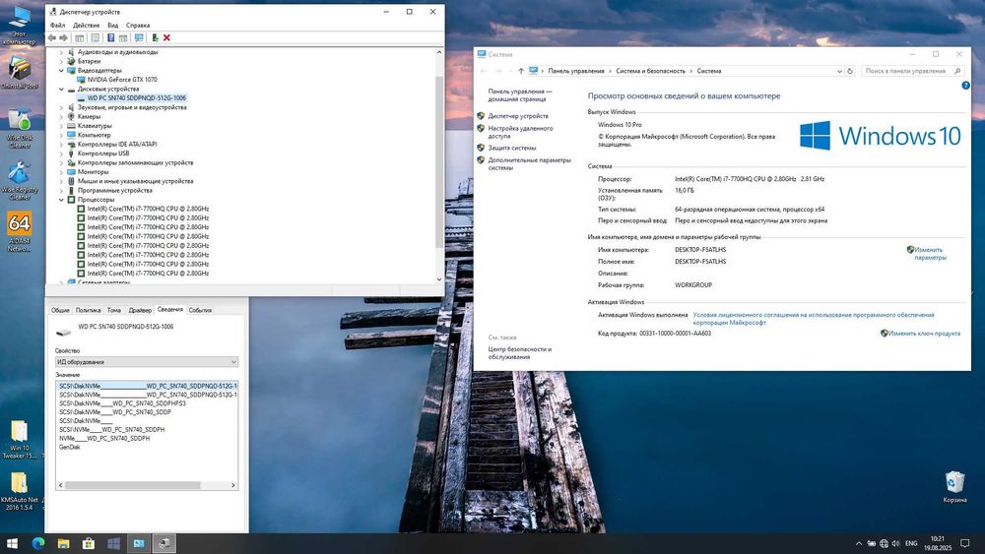
Task: Click the up arrow in System window navigation
Action: pyautogui.click(x=521, y=71)
